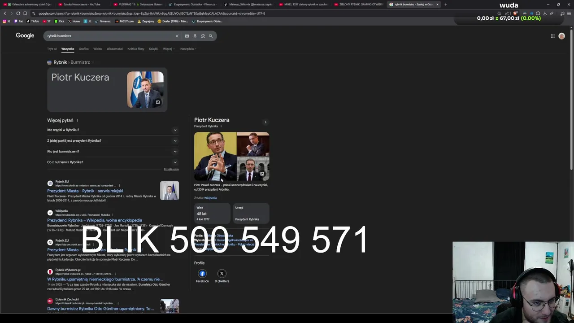The image size is (574, 323).
Task: Open the Google account avatar
Action: (x=561, y=36)
